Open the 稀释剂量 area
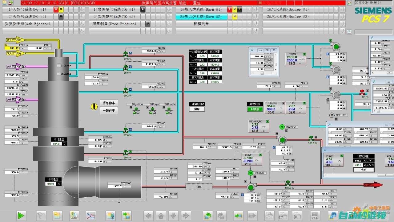Screen dimensions: 394x222 pos(201,24)
